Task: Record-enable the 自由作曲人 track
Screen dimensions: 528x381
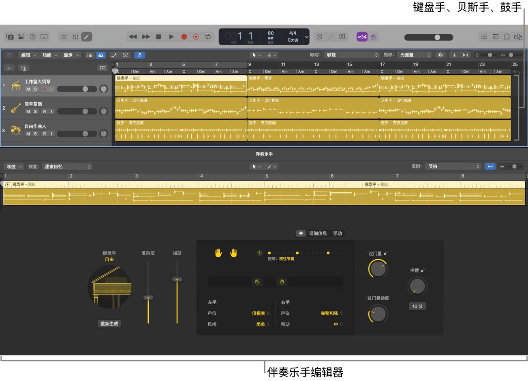Action: (45, 133)
